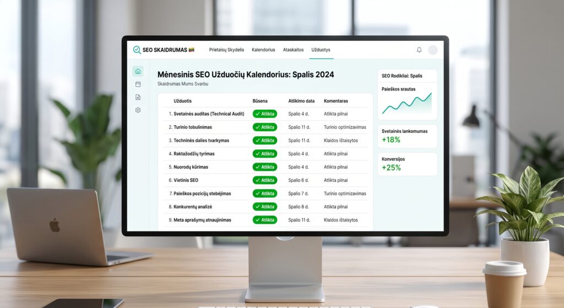Click Klaidos ištaisytos comment for Meta aprašymų

[340, 220]
